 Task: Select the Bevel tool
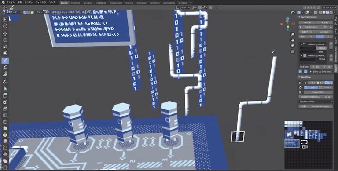[5, 109]
